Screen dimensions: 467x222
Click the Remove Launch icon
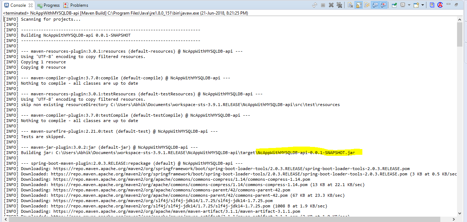coord(331,5)
